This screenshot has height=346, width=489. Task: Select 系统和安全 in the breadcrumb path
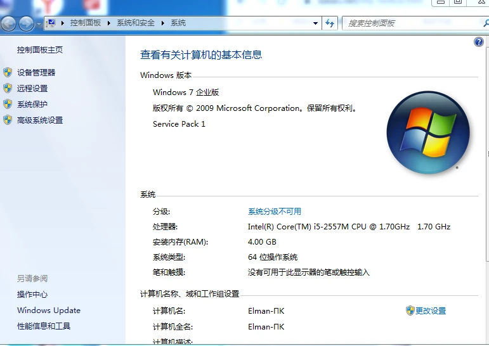coord(135,23)
